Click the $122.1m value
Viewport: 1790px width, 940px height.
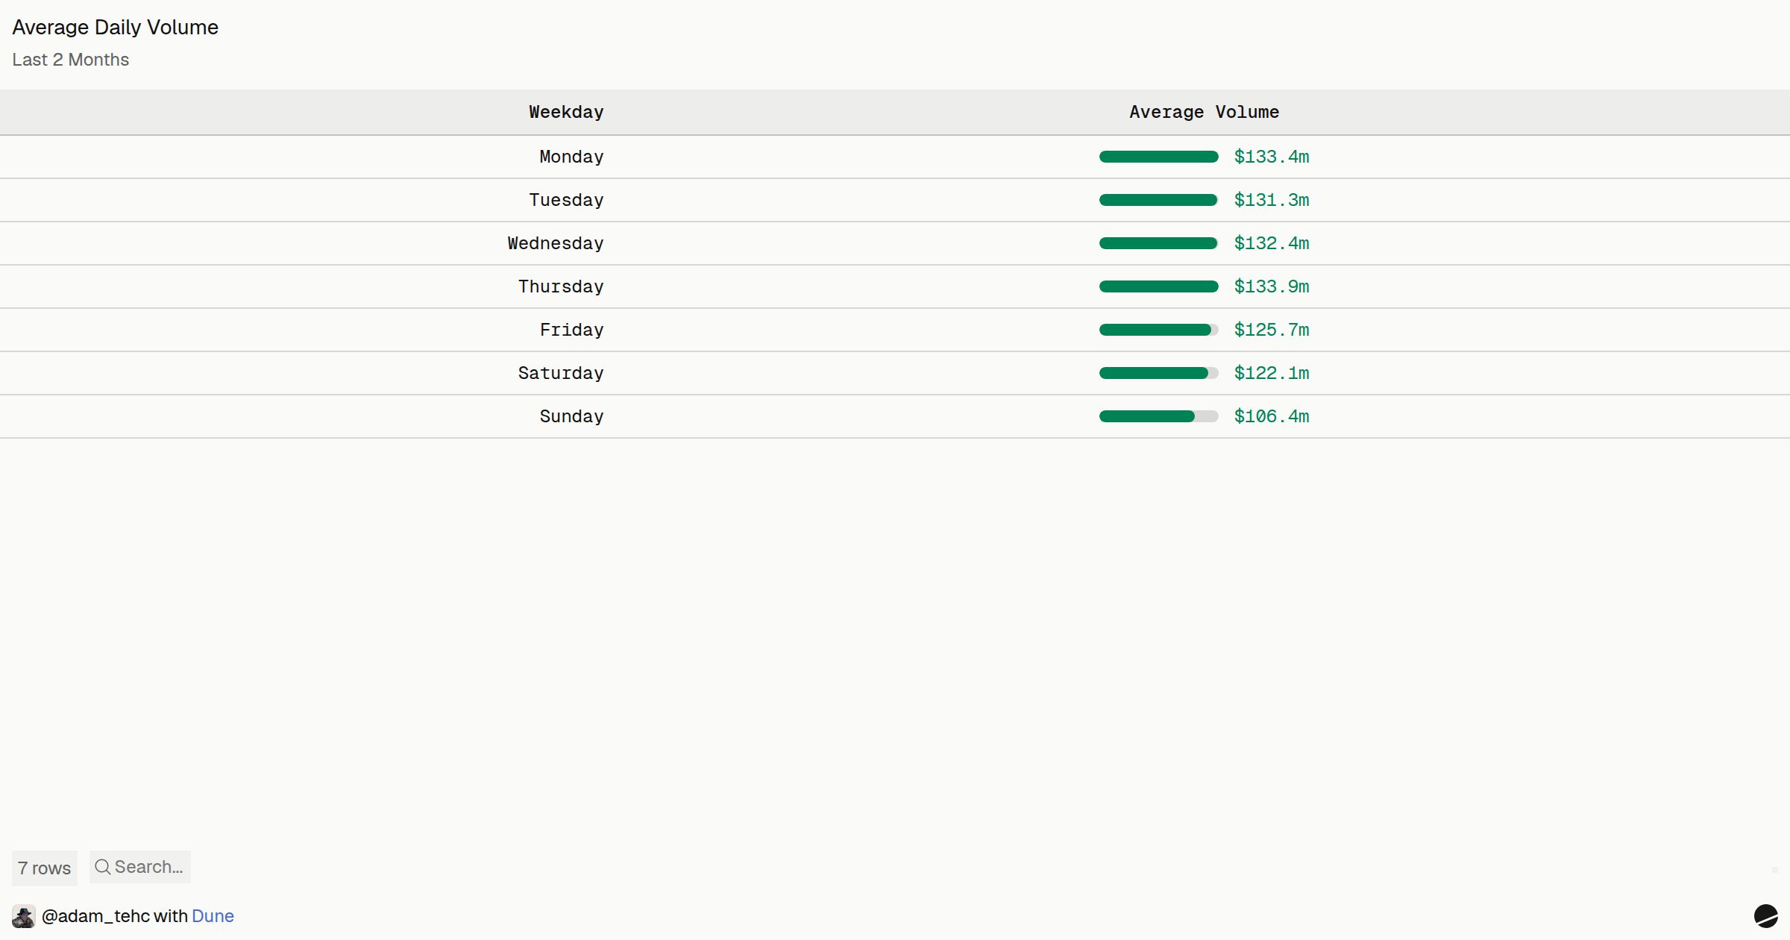[x=1272, y=373]
